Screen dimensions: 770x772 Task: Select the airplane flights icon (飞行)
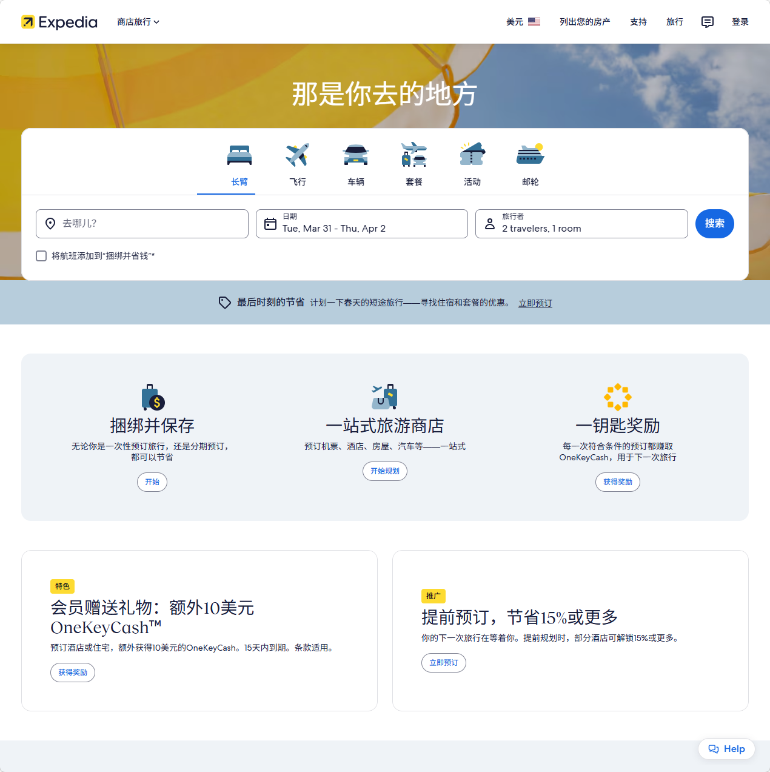[x=297, y=155]
